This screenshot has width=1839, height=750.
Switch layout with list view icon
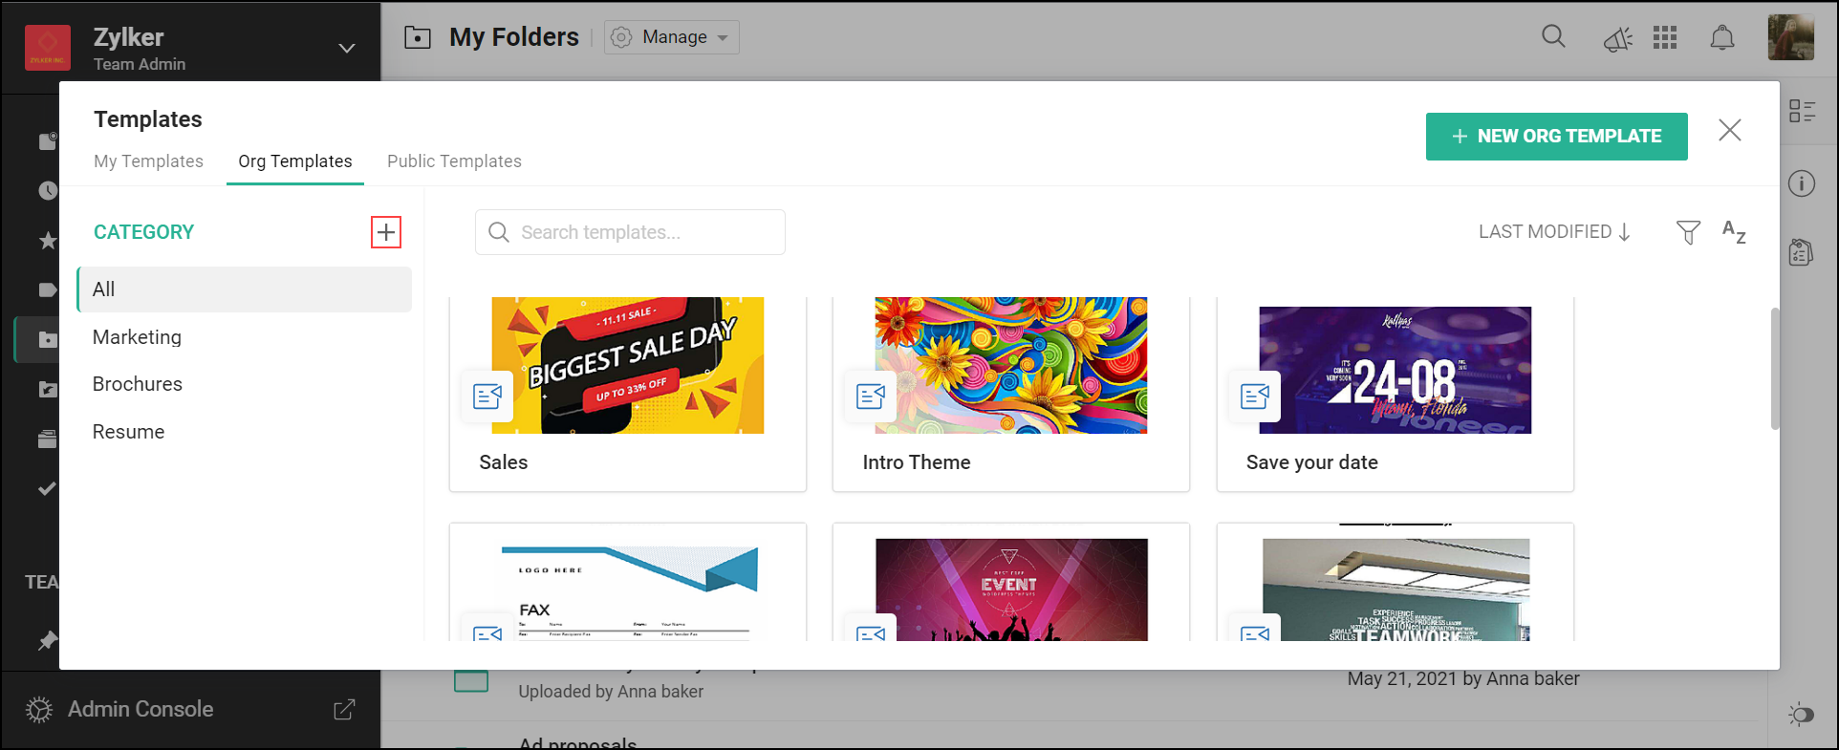(x=1803, y=112)
